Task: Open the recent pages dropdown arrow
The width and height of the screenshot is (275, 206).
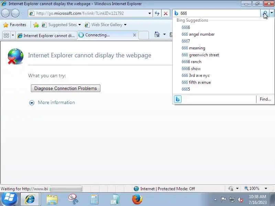Action: (23, 13)
